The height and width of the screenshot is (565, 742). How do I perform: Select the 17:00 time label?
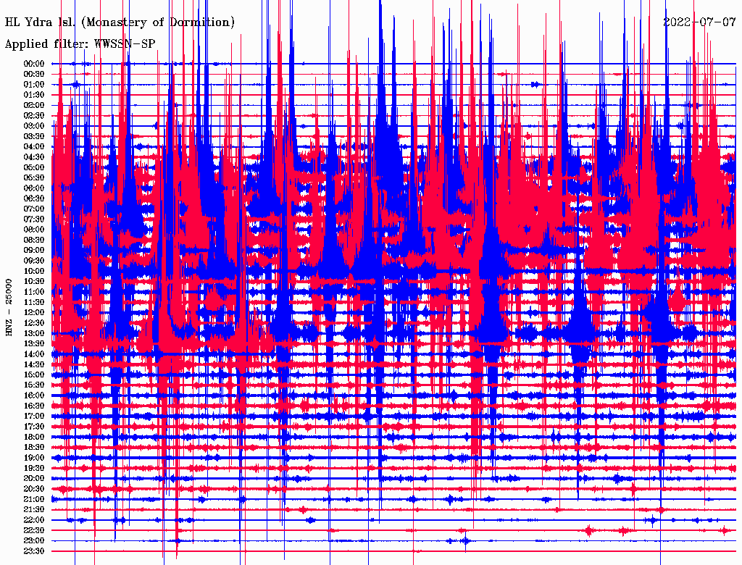[34, 416]
